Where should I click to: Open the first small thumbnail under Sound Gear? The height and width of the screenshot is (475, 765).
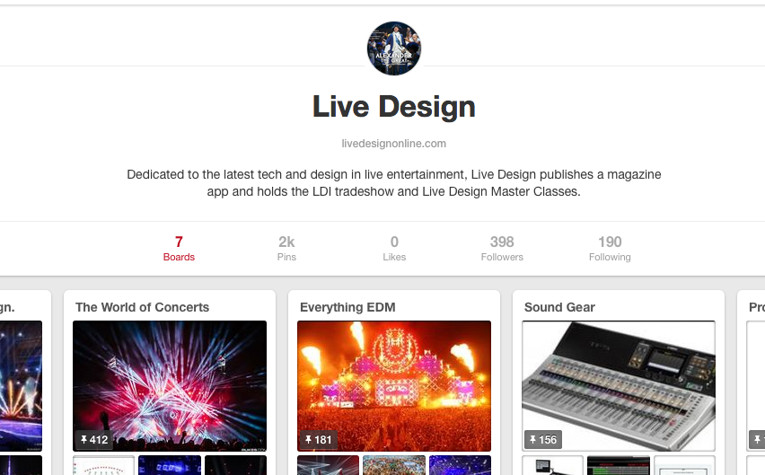tap(552, 465)
